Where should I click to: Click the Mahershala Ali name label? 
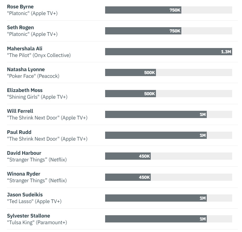(25, 49)
